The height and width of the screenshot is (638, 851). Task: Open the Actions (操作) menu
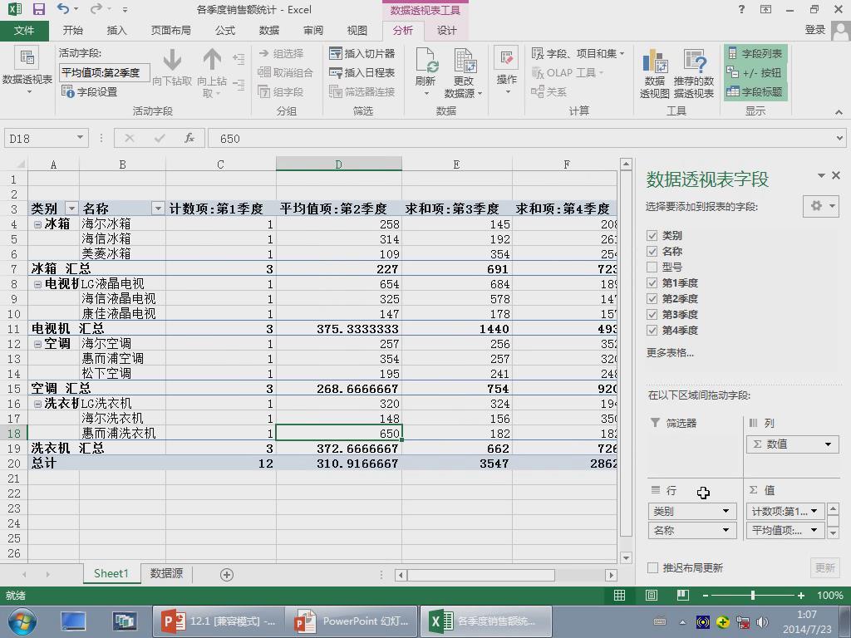click(x=506, y=71)
